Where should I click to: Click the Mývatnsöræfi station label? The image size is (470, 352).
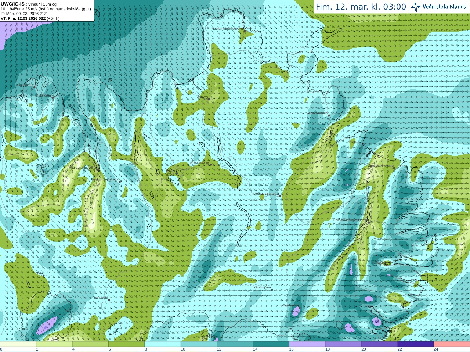coord(200,162)
